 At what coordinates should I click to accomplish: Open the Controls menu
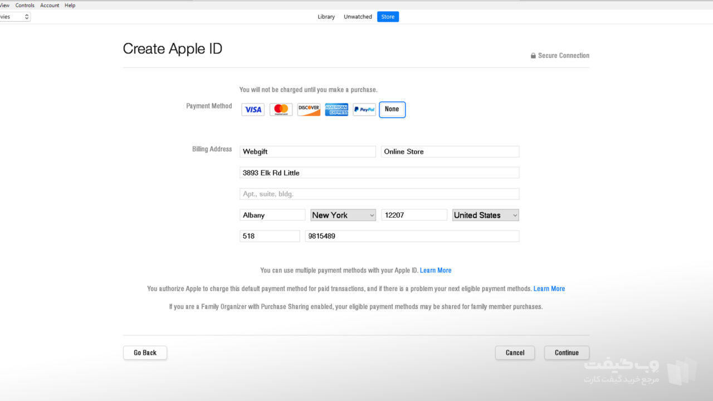coord(25,6)
